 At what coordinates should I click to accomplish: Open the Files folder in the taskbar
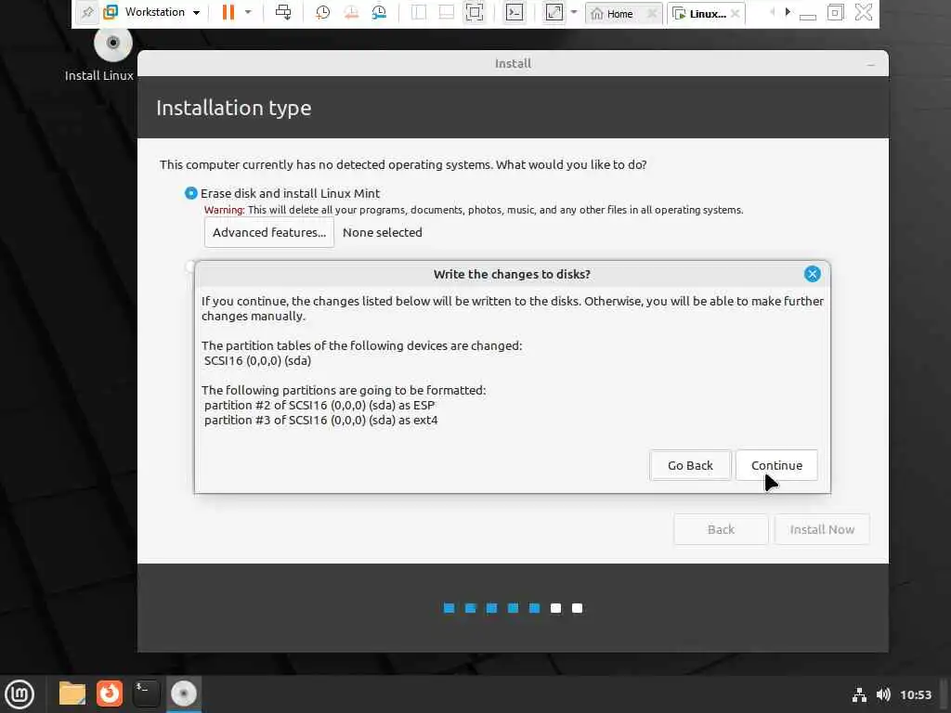pyautogui.click(x=72, y=694)
